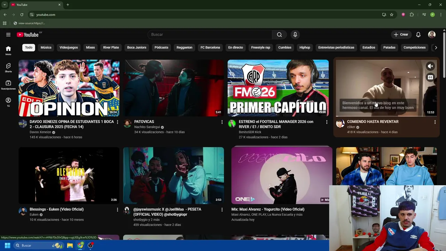Start voice search with microphone icon
This screenshot has width=446, height=251.
pos(295,35)
